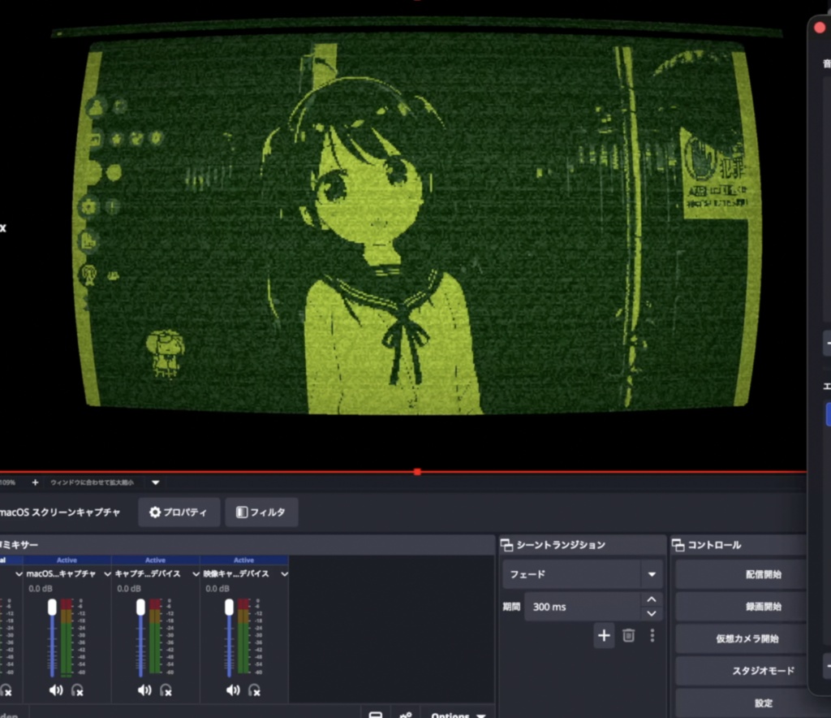Delete scene transition using trash icon
This screenshot has height=718, width=831.
[x=629, y=635]
